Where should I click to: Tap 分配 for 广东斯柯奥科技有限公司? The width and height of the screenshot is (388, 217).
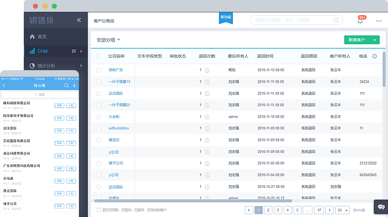point(71,168)
